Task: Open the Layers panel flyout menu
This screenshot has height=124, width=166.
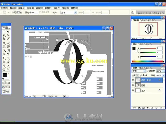Action: (x=164, y=68)
